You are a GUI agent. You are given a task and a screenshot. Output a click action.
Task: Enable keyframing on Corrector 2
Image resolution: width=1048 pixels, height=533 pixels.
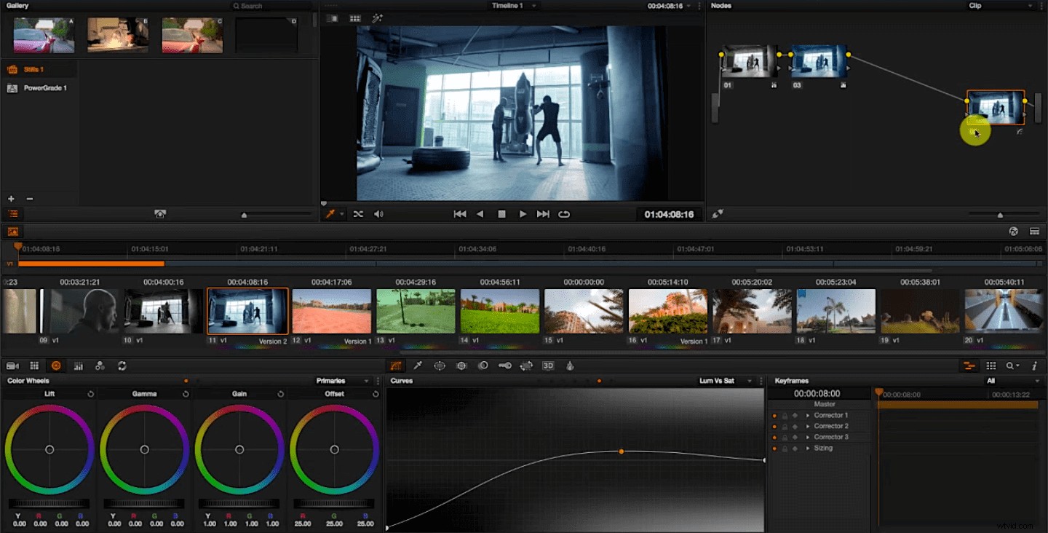[x=795, y=427]
